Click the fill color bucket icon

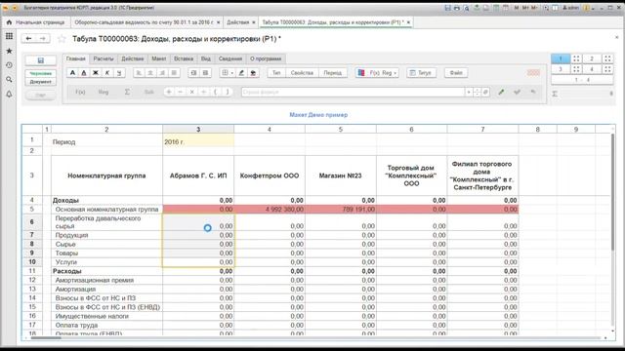click(253, 73)
